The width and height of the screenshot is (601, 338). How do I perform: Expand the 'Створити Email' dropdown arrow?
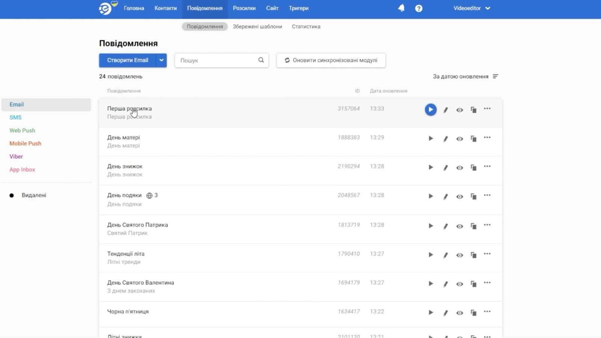pyautogui.click(x=162, y=60)
